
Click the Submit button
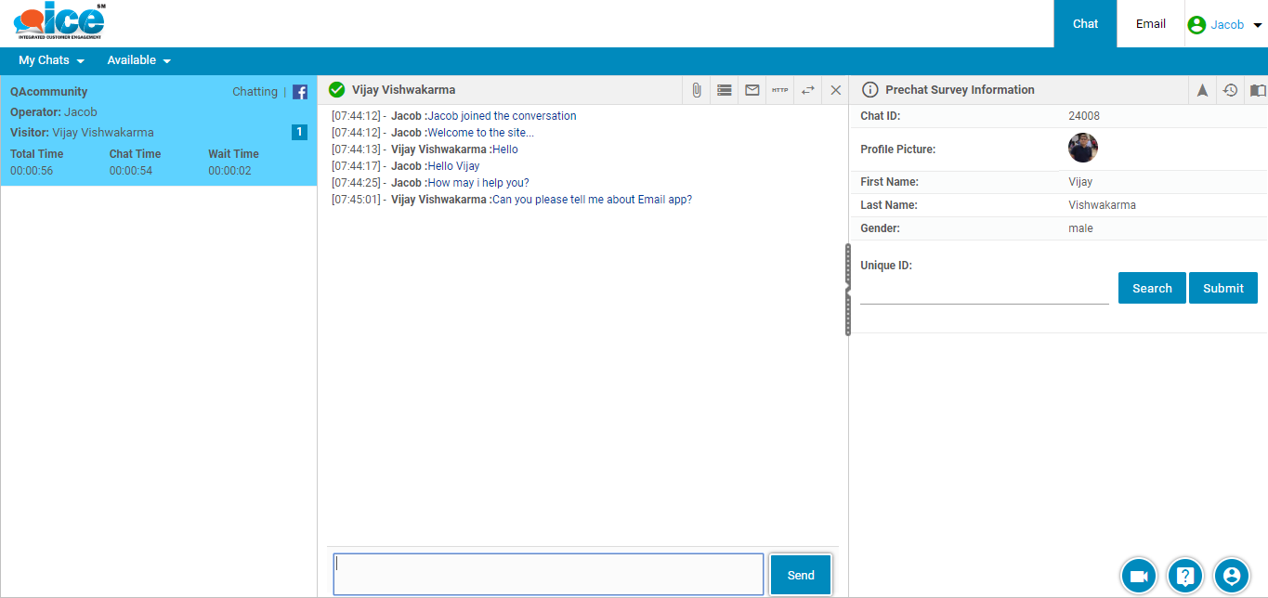[x=1222, y=288]
